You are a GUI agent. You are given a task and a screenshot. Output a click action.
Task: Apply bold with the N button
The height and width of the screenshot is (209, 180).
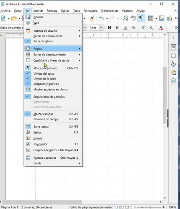pos(109,28)
